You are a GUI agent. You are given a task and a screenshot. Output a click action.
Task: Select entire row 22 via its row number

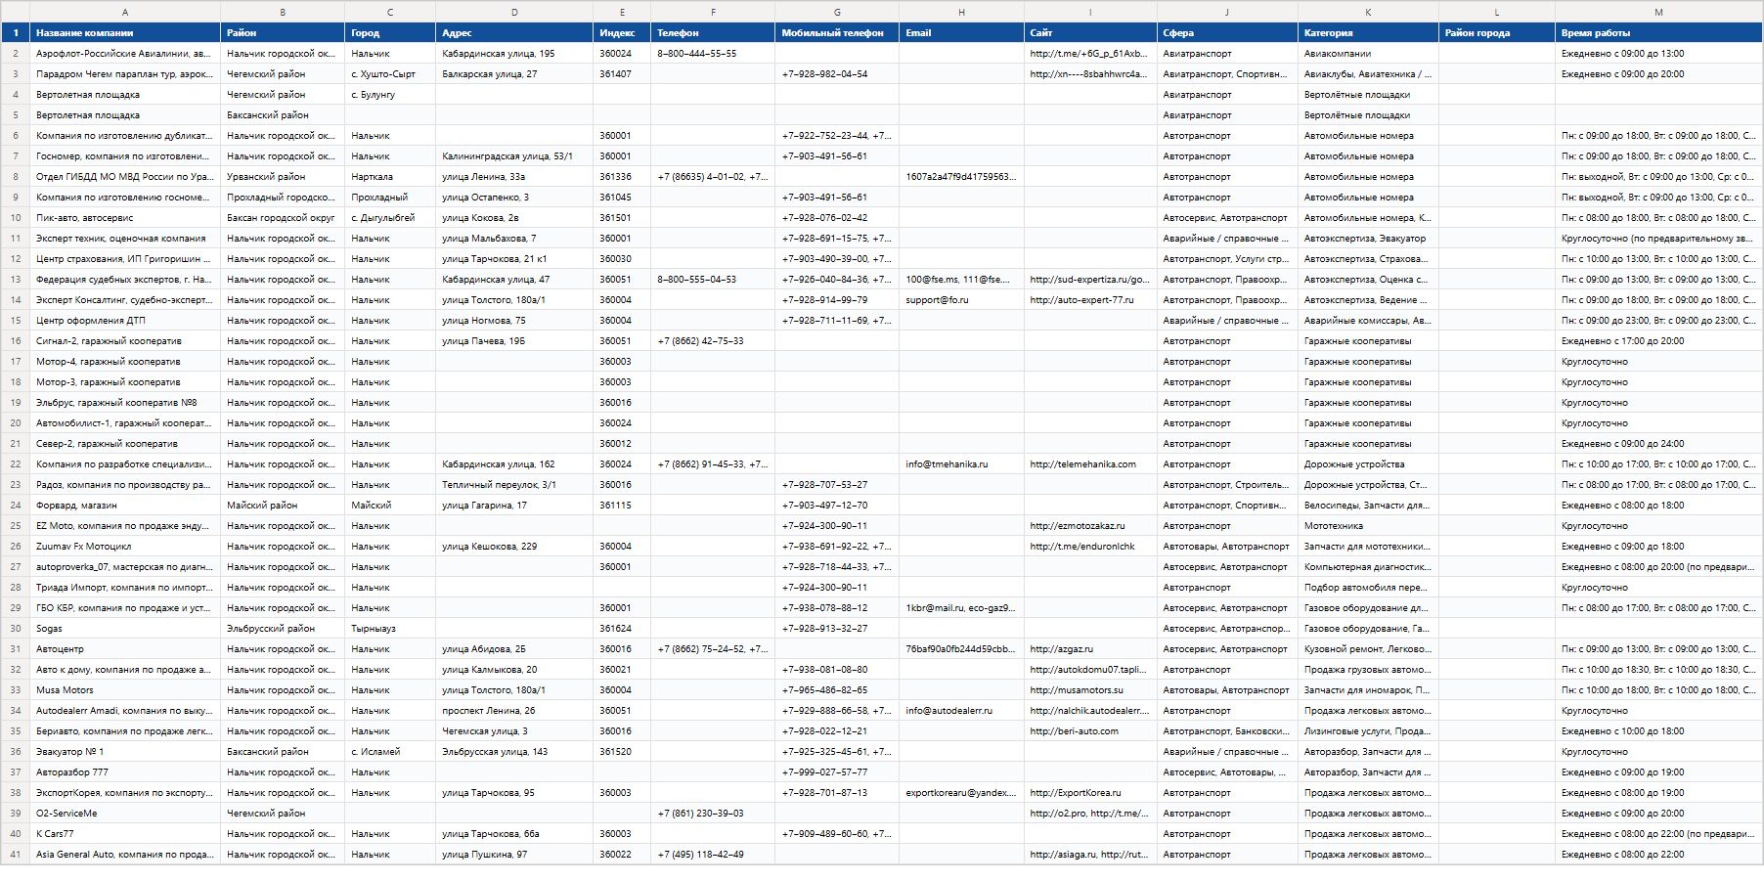[x=15, y=464]
